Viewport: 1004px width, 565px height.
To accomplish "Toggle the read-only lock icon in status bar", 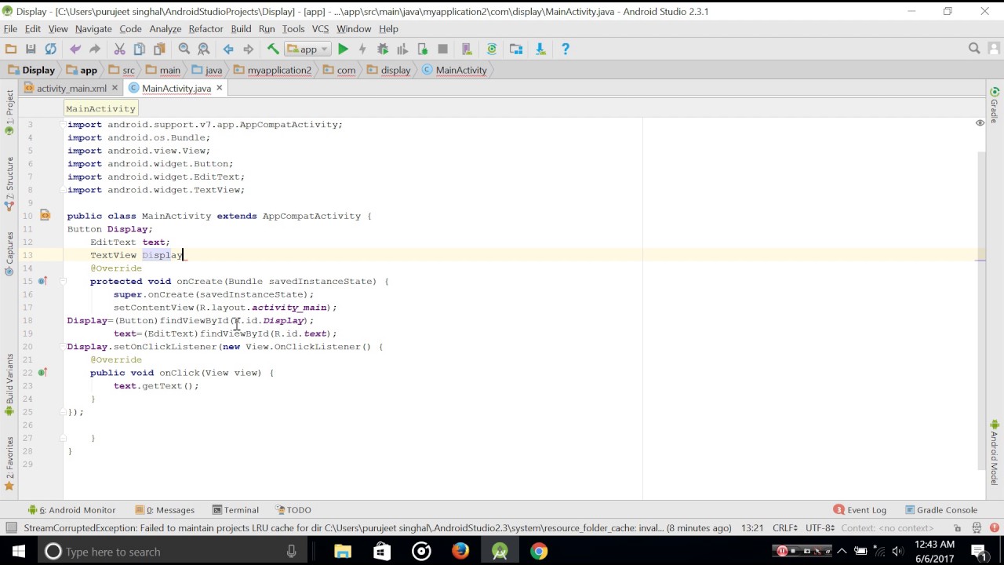I will tap(957, 528).
